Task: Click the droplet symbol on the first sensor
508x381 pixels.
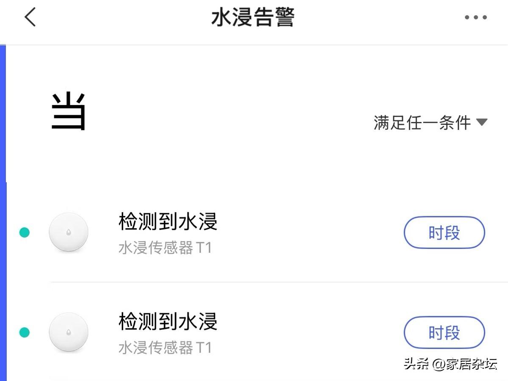Action: [x=69, y=232]
